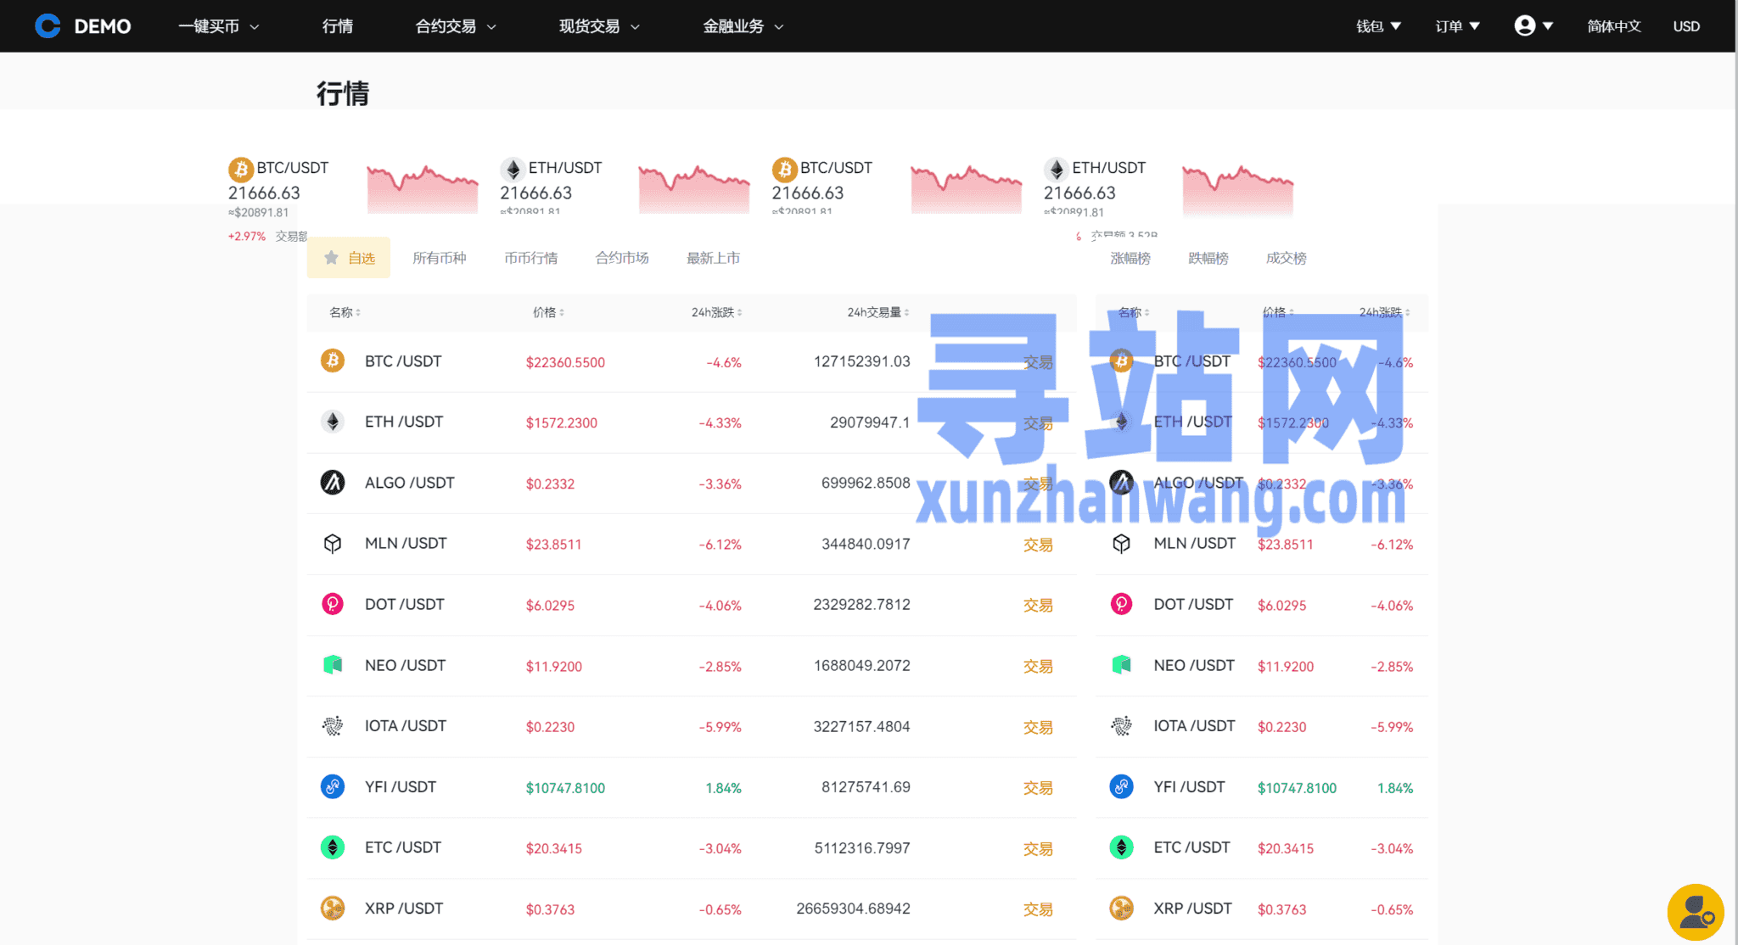Screen dimensions: 1738x945
Task: Click MLN icon in right ranking list
Action: (x=1122, y=544)
